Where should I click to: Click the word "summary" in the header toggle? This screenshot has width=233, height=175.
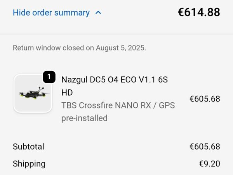coord(72,12)
